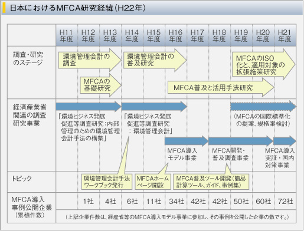The width and height of the screenshot is (304, 231).
Task: Select the H19年度 column header
Action: click(x=241, y=35)
